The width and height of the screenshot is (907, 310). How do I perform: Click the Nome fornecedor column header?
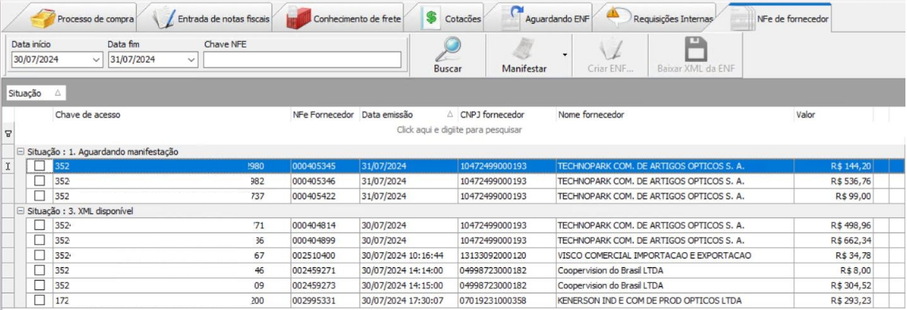pos(674,115)
